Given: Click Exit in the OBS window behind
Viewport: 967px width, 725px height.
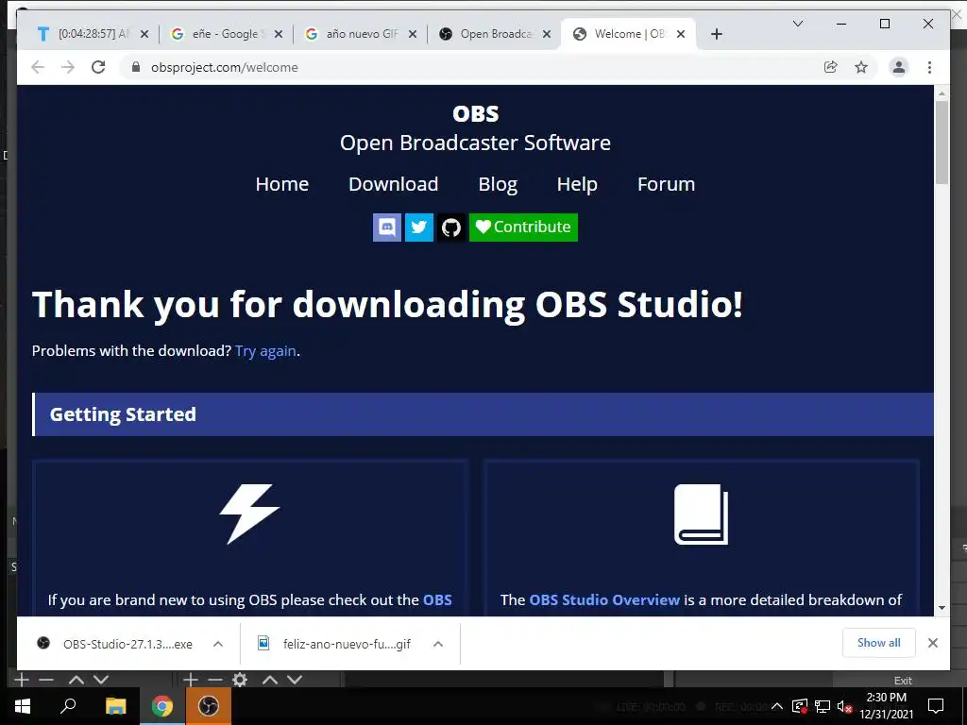Looking at the screenshot, I should [903, 681].
